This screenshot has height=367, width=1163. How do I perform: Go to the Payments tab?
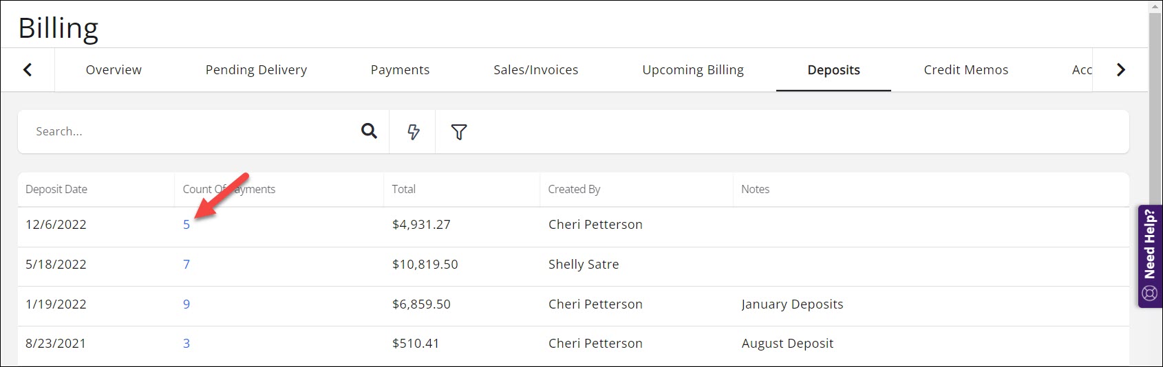pos(400,69)
